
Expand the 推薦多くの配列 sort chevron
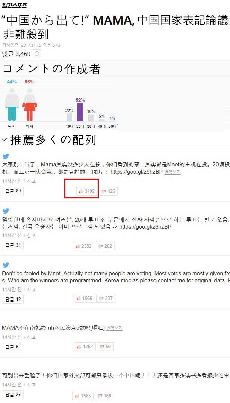[4, 140]
